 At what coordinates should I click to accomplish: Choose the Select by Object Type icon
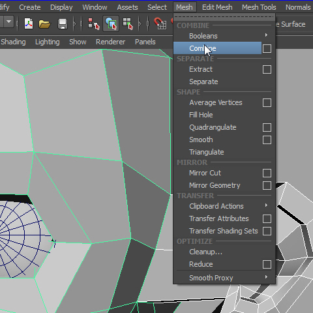tap(111, 23)
